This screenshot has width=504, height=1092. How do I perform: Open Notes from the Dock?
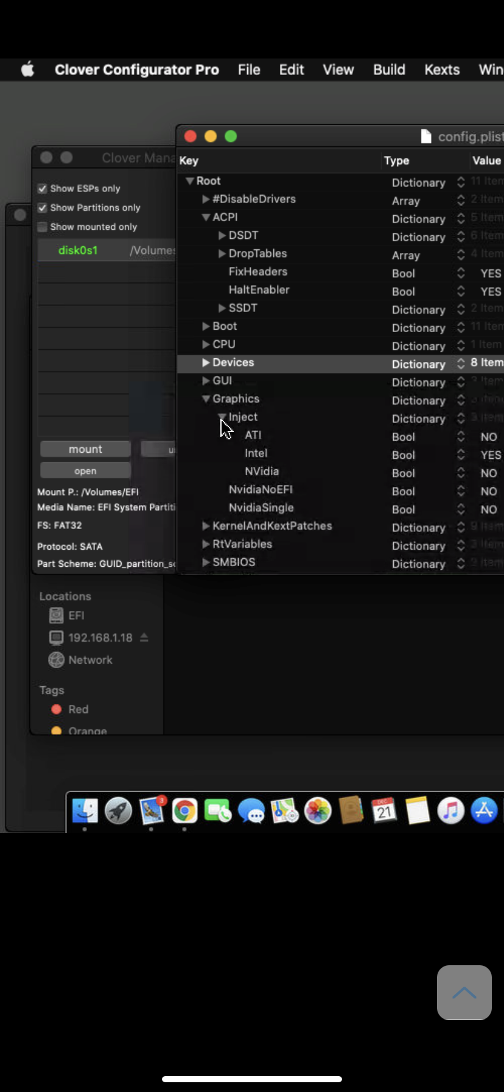(418, 810)
